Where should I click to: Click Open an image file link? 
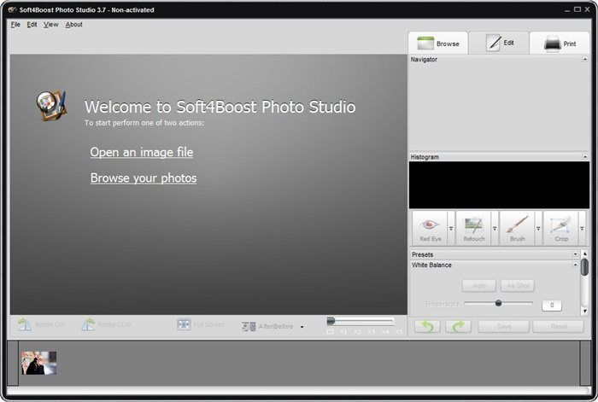142,152
